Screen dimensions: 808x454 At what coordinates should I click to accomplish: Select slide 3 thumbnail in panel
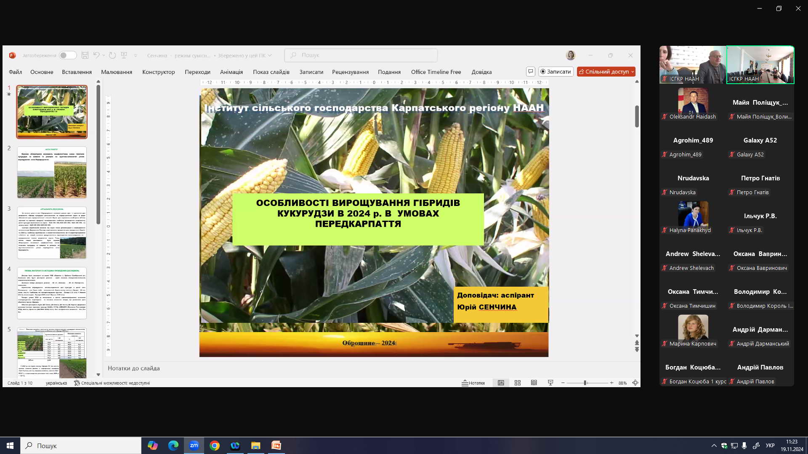point(52,232)
